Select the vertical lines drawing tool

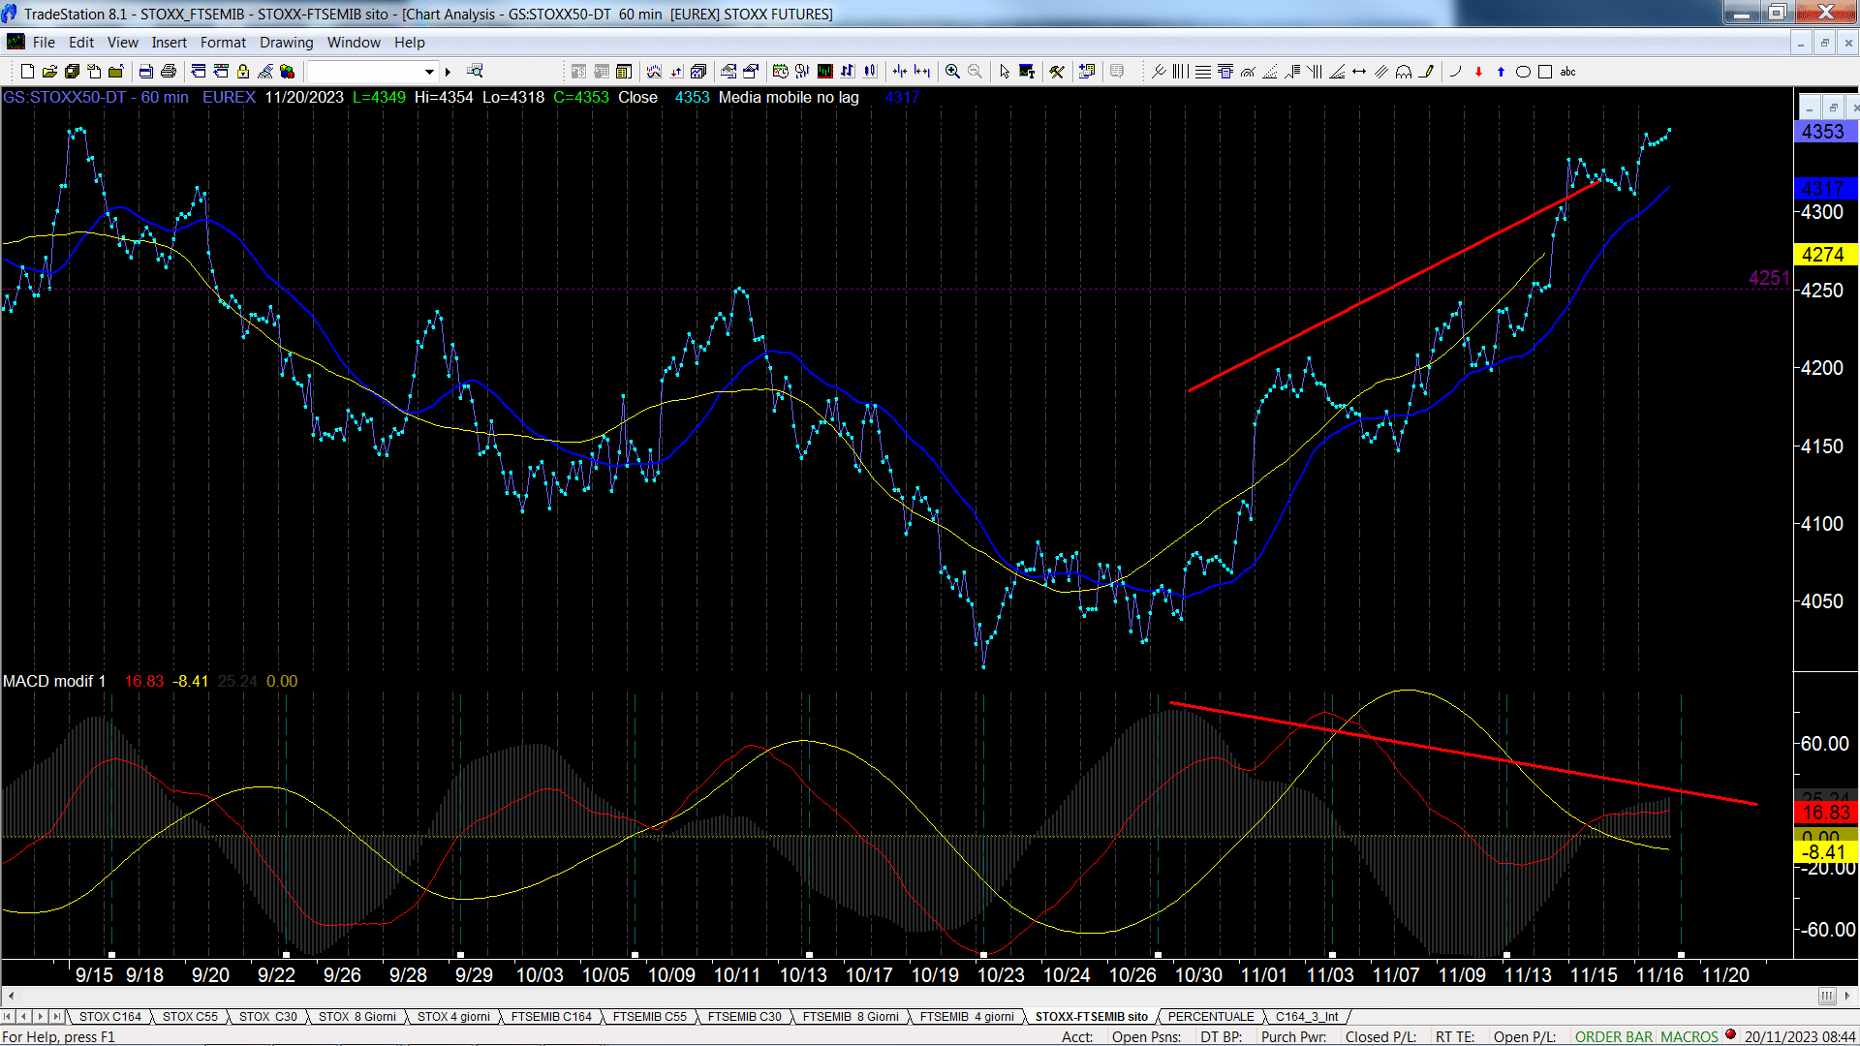[1180, 72]
